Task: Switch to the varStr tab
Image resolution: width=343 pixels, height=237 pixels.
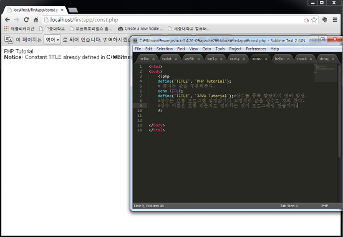Action: [190, 58]
